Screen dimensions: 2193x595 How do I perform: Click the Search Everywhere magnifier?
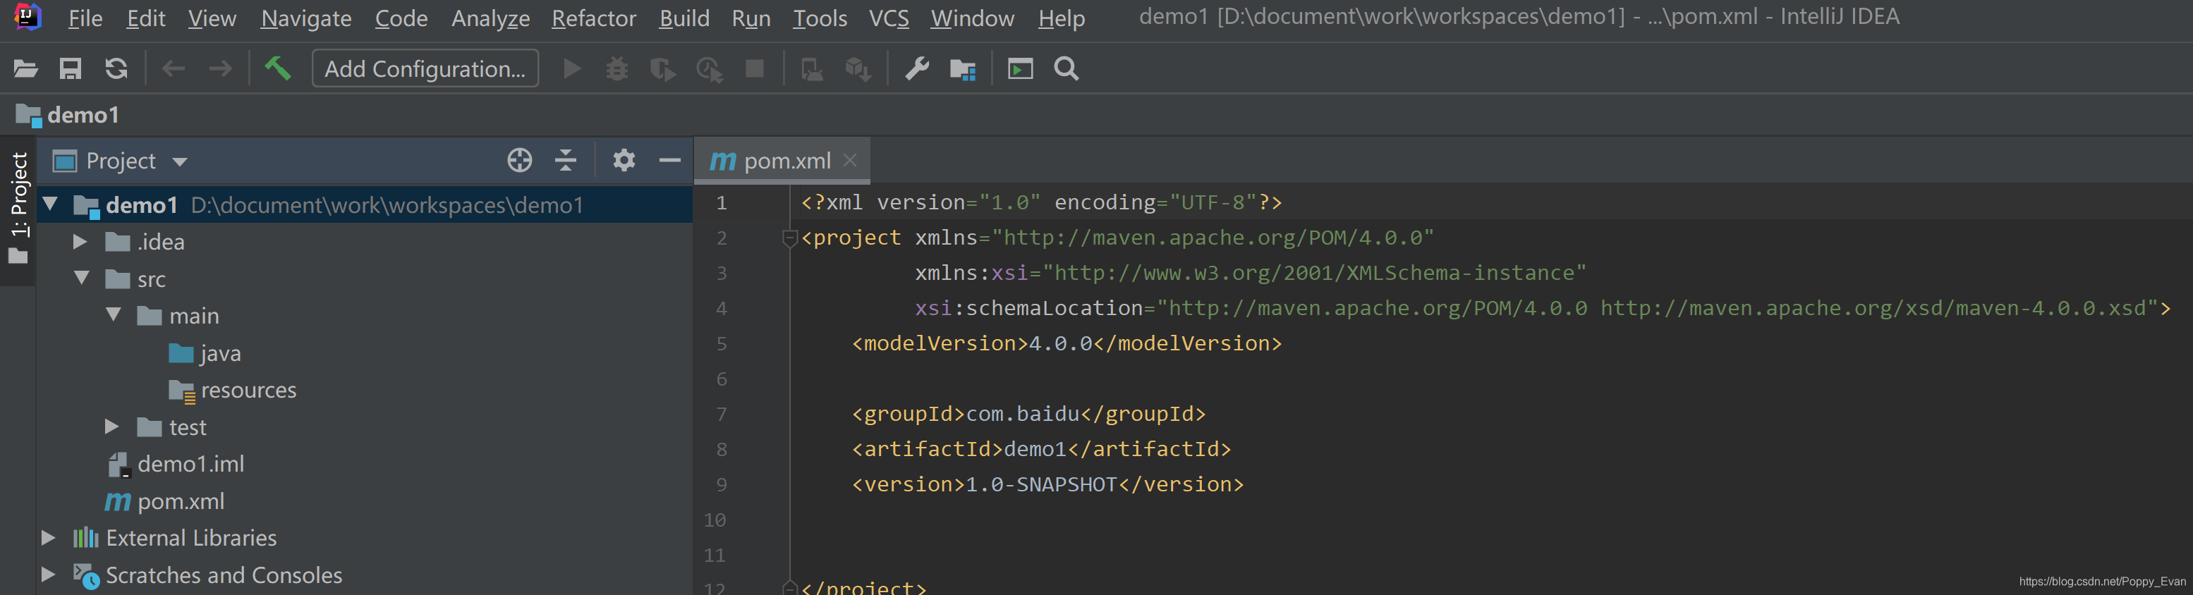pos(1067,69)
